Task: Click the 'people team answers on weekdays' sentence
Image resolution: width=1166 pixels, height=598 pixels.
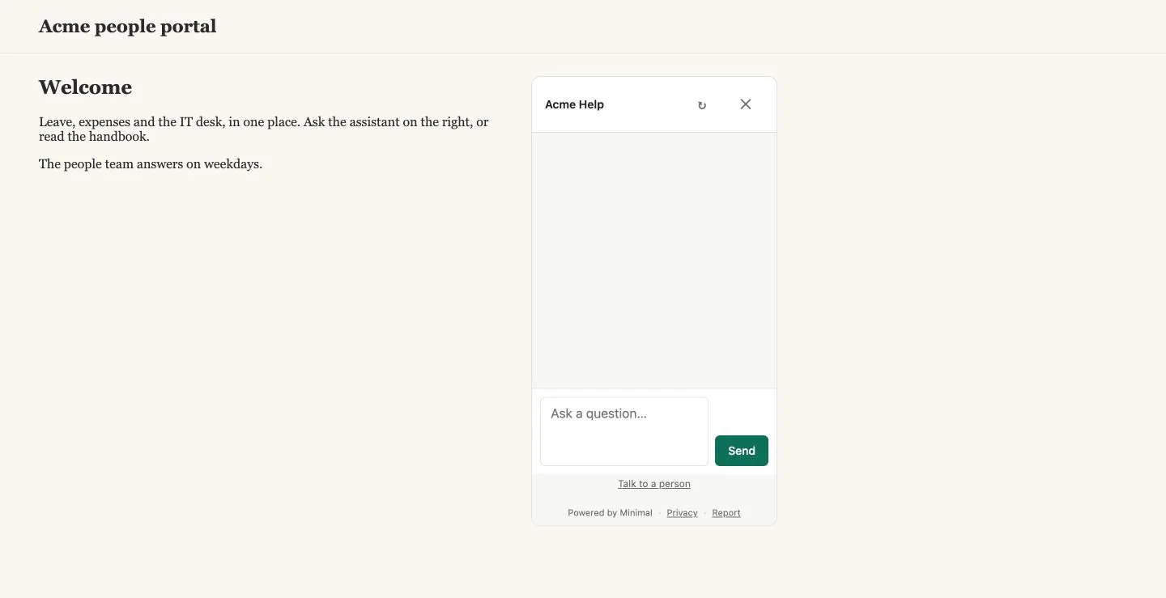Action: coord(151,164)
